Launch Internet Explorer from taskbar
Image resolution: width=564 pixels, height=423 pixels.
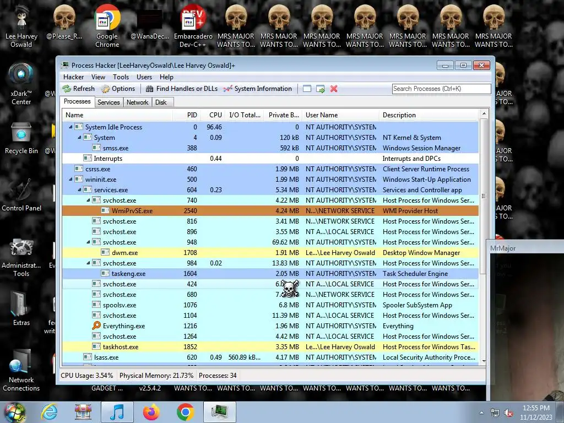coord(49,412)
